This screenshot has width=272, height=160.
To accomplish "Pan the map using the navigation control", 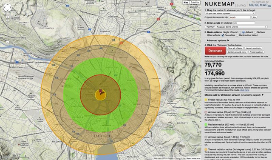I will [x=7, y=8].
